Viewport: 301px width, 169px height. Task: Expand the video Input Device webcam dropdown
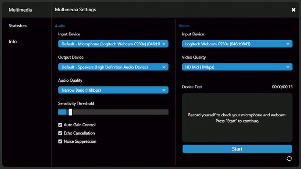tap(237, 44)
